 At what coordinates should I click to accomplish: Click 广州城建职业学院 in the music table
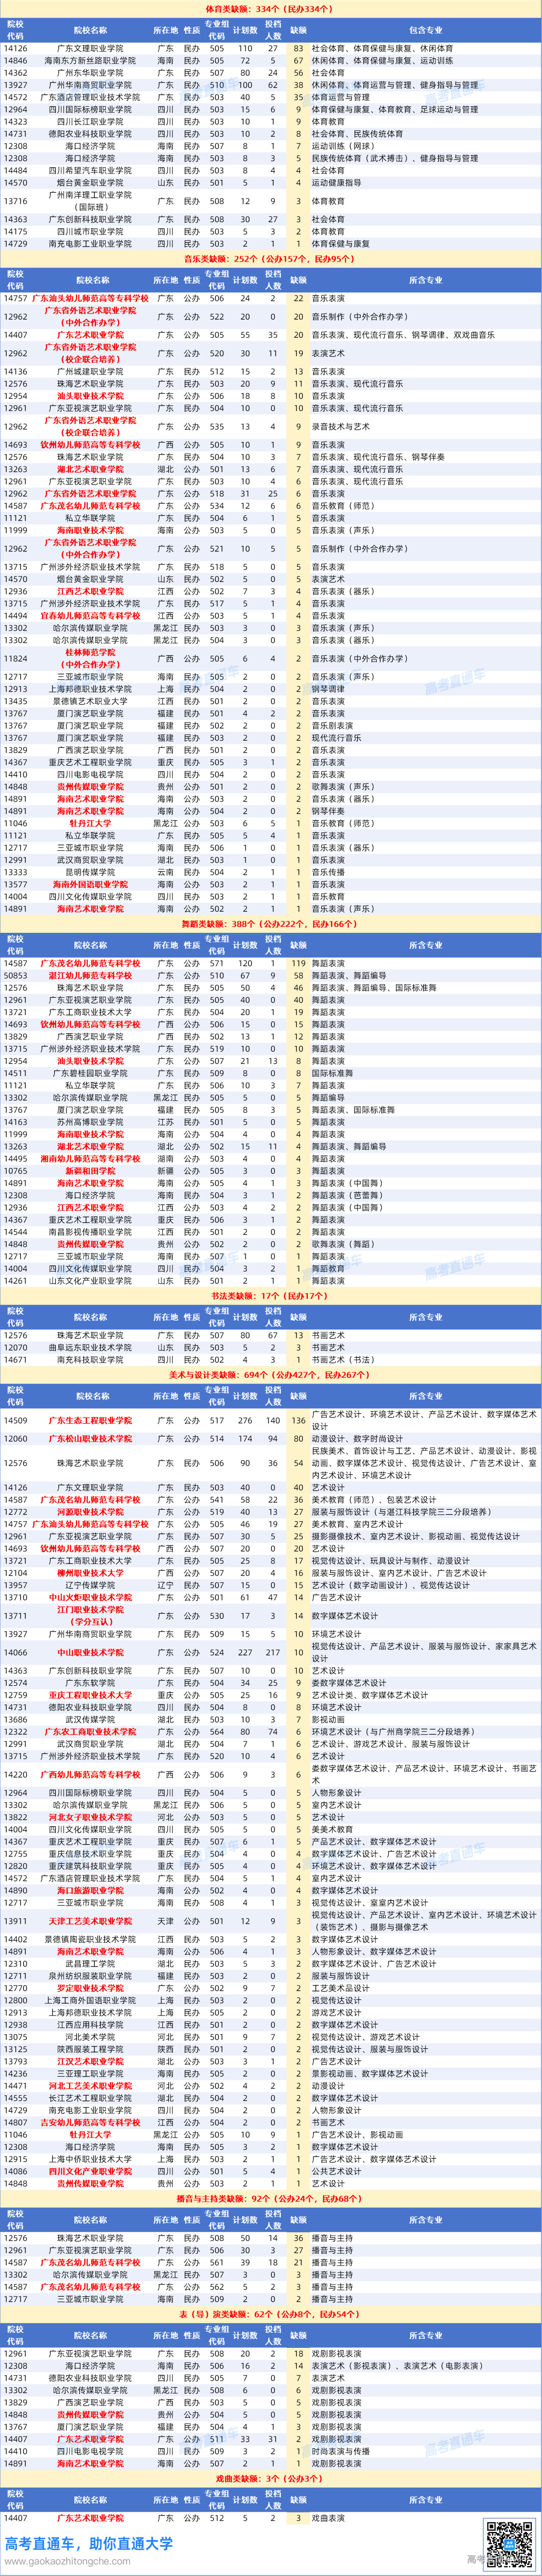(x=90, y=371)
